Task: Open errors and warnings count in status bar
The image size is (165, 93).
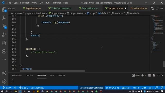Action: [23, 88]
